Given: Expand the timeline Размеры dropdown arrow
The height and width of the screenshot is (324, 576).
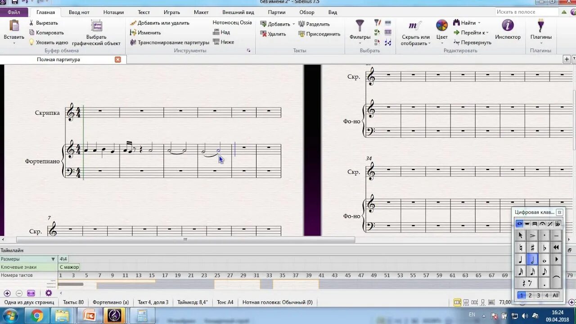Looking at the screenshot, I should [x=53, y=259].
